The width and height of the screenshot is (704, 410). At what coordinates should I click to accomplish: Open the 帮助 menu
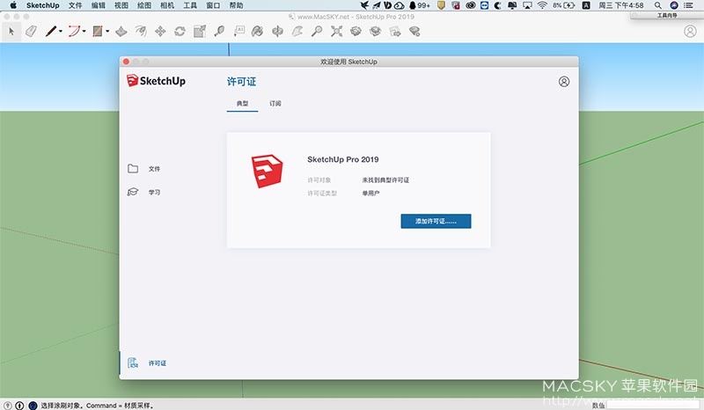[x=236, y=5]
